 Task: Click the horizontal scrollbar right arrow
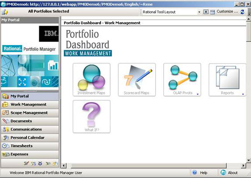pyautogui.click(x=244, y=166)
